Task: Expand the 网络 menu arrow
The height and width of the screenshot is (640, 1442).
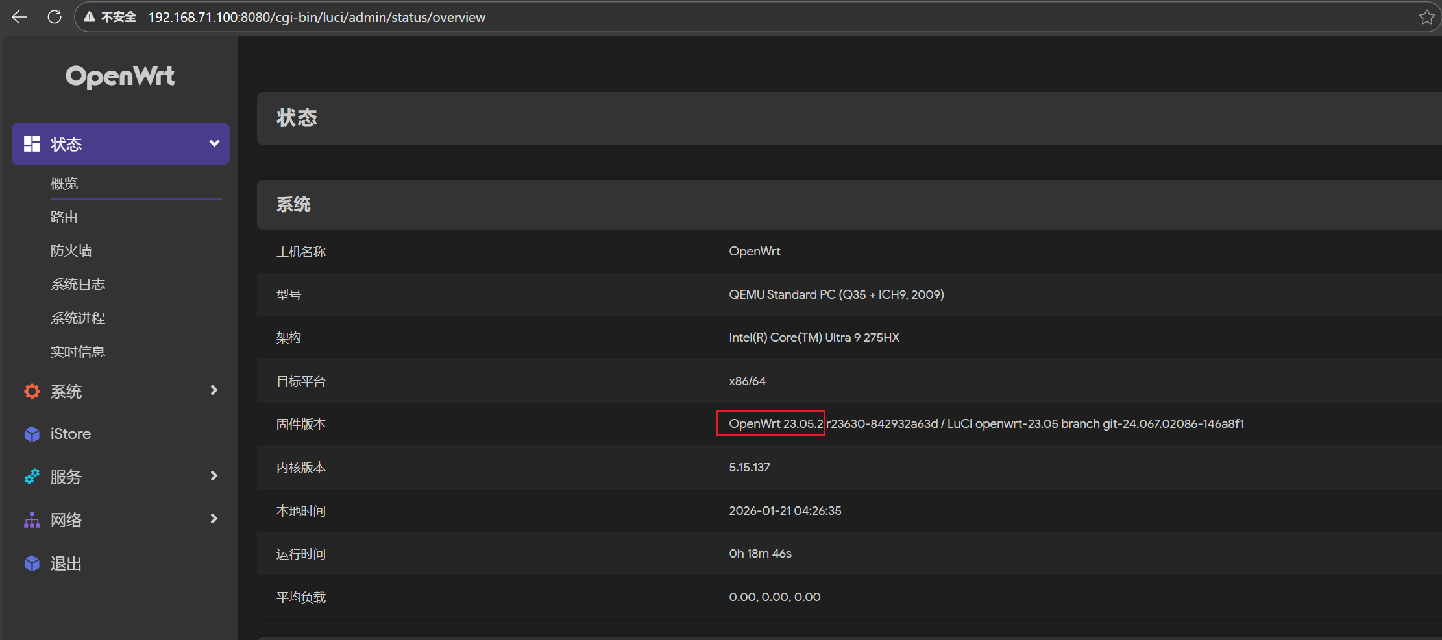Action: pyautogui.click(x=214, y=519)
